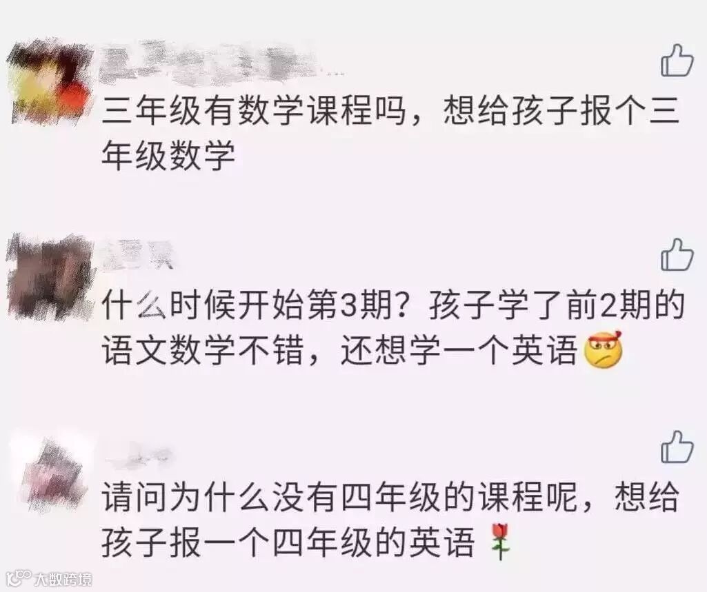
Task: Like the comment about 四年级的课程
Action: point(677,447)
